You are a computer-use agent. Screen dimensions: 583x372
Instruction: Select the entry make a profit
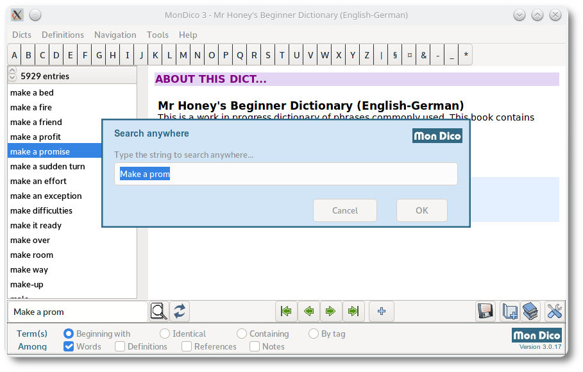pos(55,137)
